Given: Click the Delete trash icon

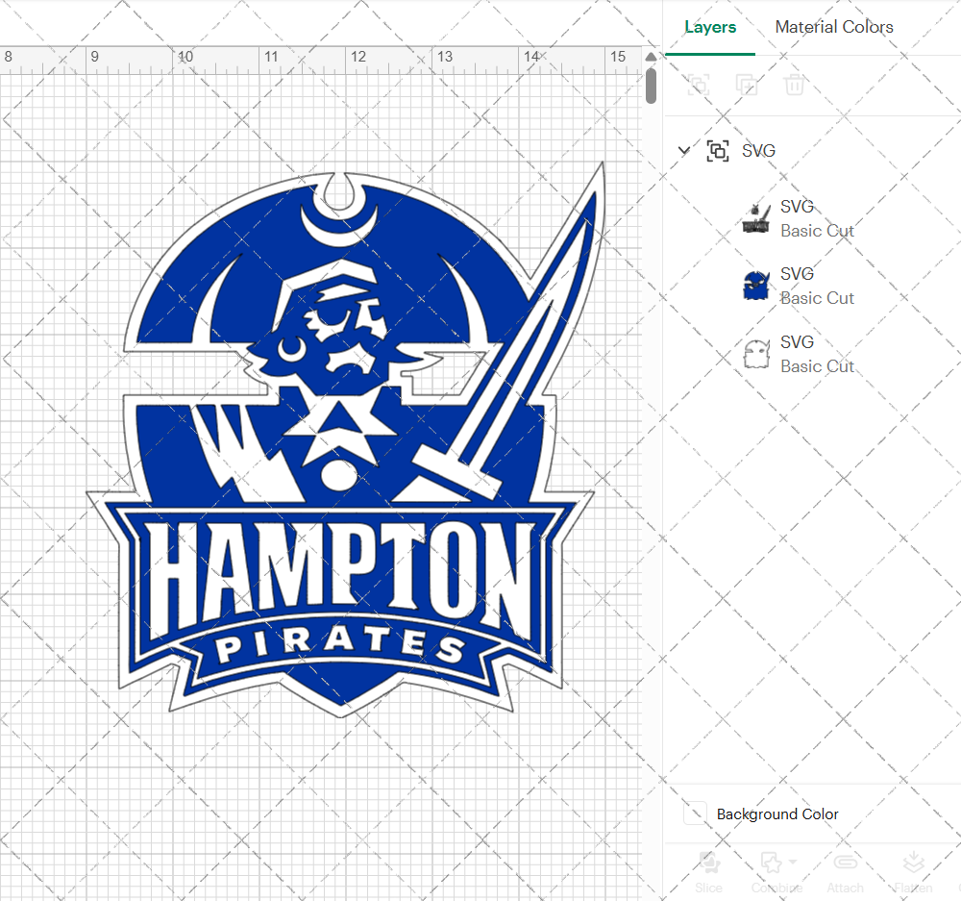Looking at the screenshot, I should [794, 85].
